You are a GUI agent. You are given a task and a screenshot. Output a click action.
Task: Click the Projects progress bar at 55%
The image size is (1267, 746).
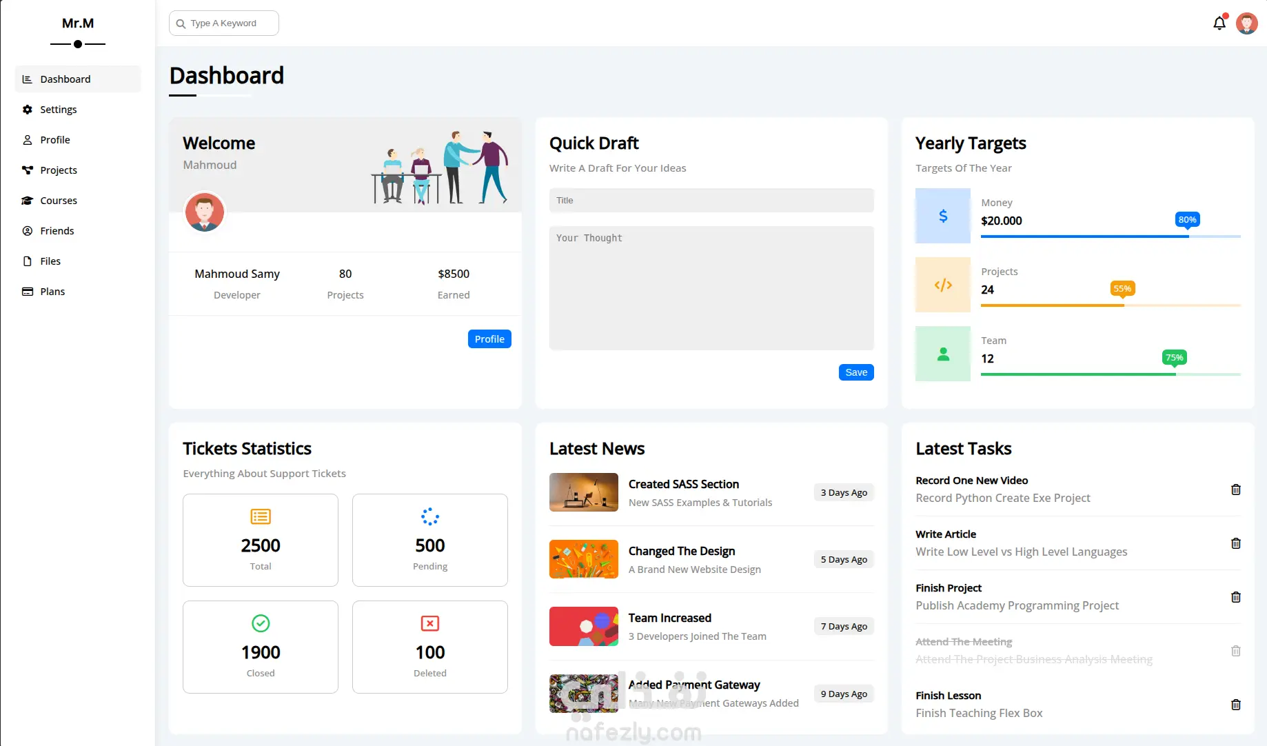pyautogui.click(x=1111, y=305)
